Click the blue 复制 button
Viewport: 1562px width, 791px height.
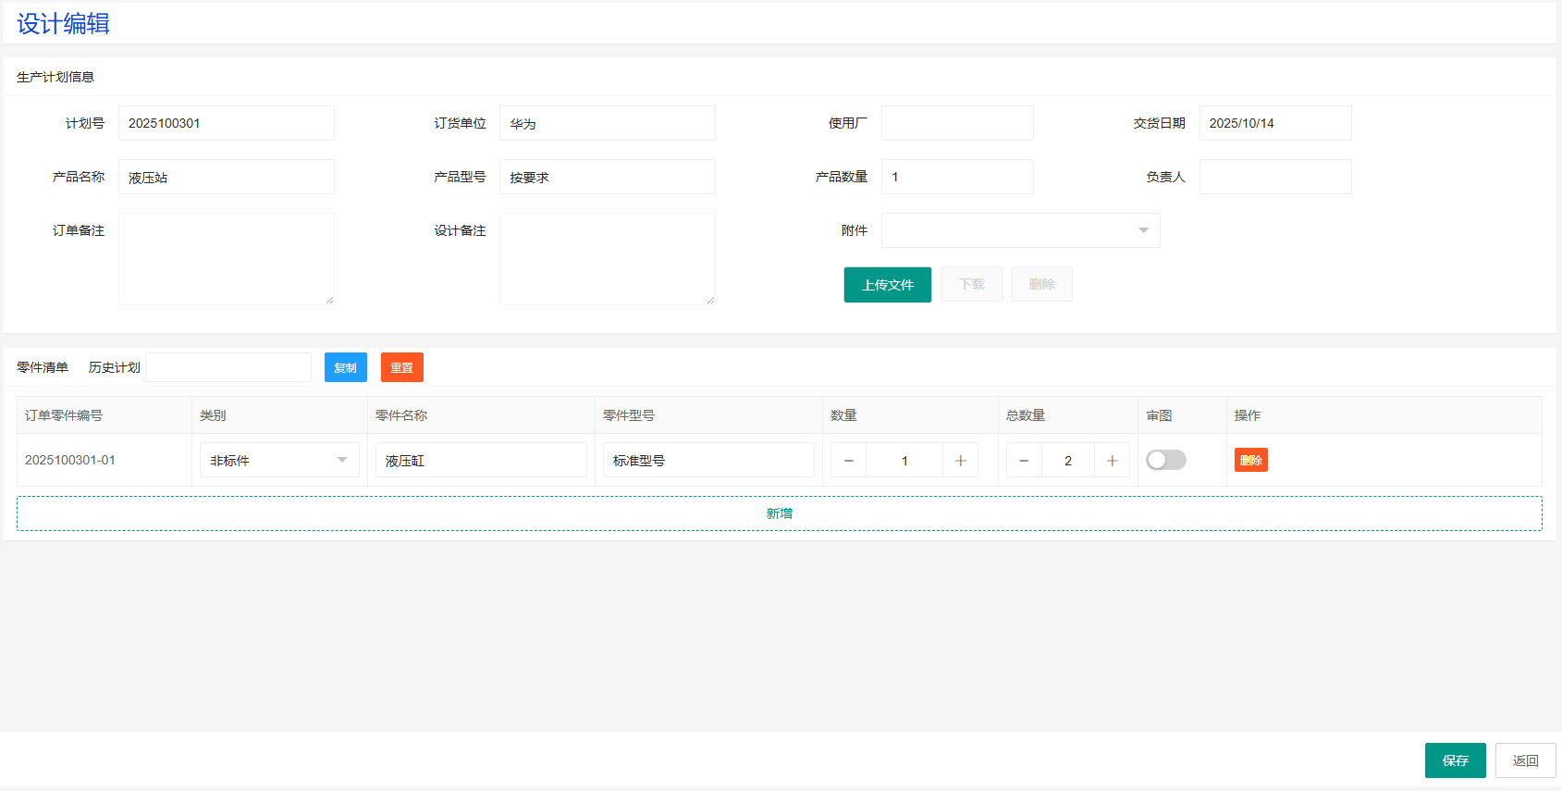(x=346, y=367)
